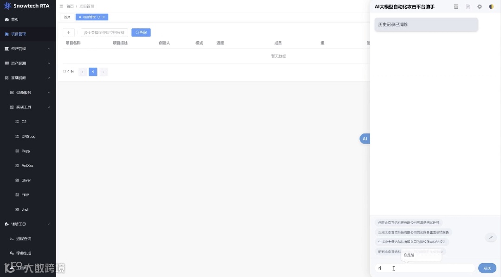This screenshot has height=277, width=501.
Task: Click the Snowtech RTA snowflake logo
Action: click(7, 6)
